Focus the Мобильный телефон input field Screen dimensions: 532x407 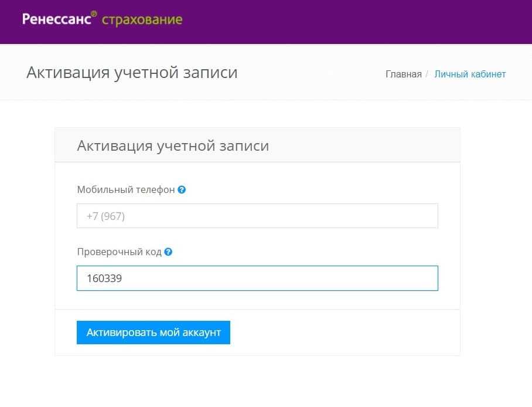[x=257, y=216]
